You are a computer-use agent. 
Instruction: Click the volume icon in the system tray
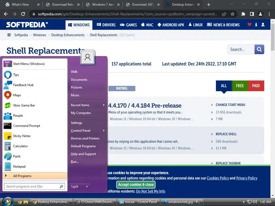(255, 202)
